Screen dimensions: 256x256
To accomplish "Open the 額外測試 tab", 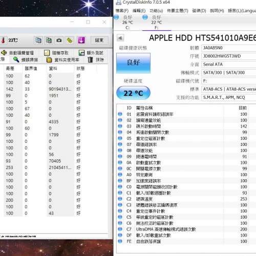I will point(91,53).
